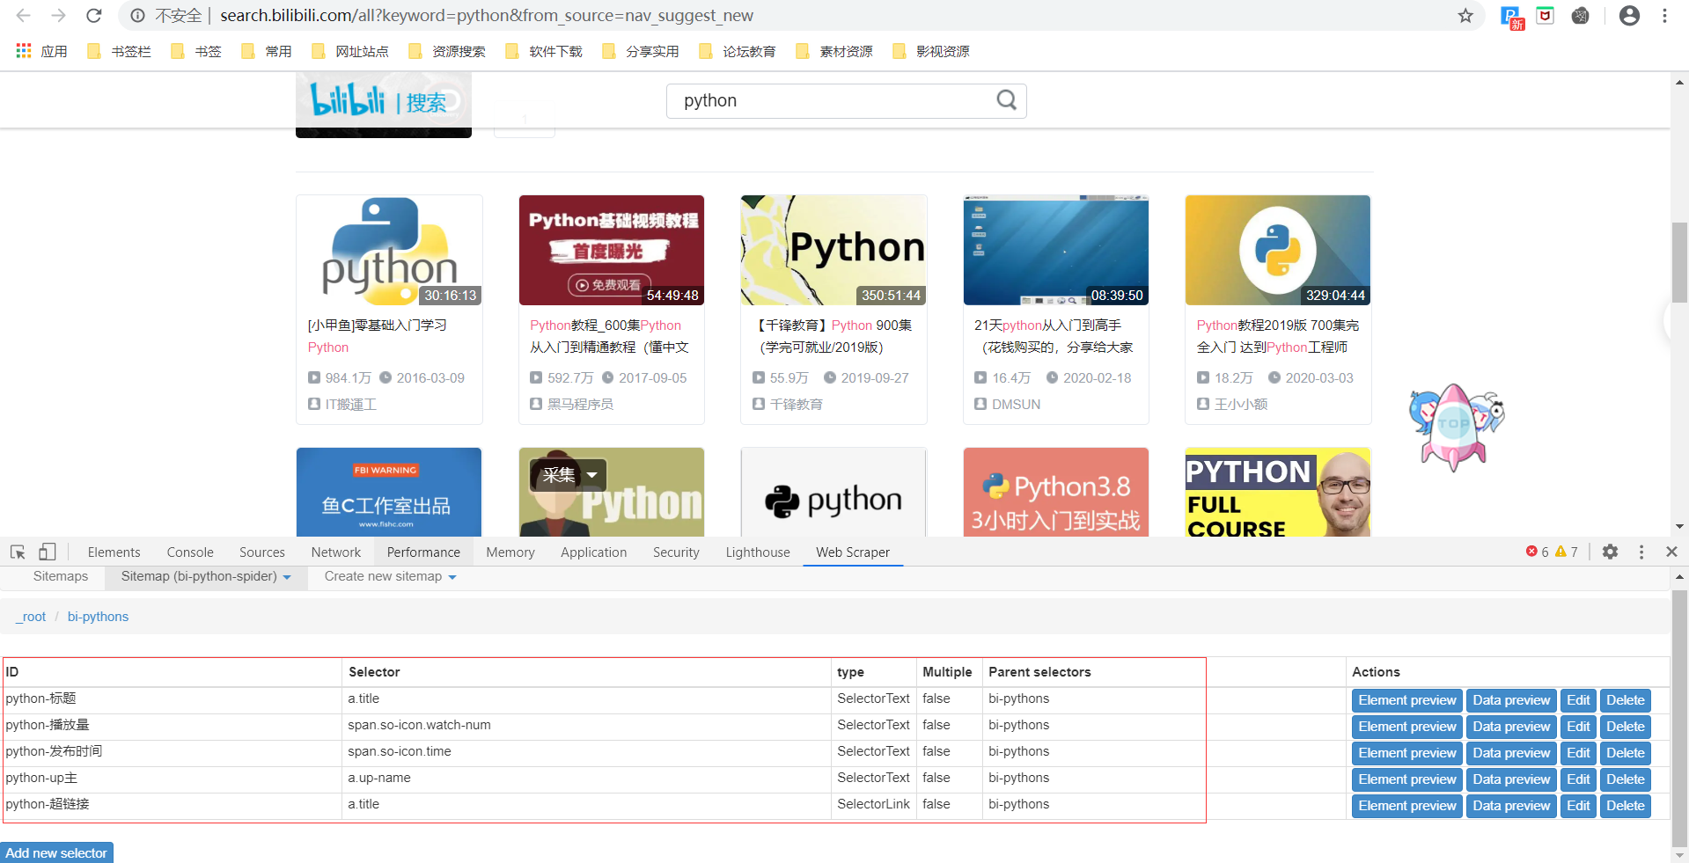Click Edit for python-发布时间

pos(1578,753)
